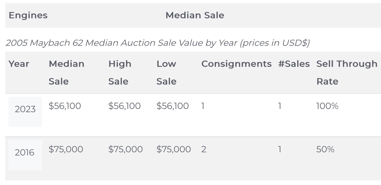Select the 2016 median sale $75,000

pyautogui.click(x=66, y=149)
